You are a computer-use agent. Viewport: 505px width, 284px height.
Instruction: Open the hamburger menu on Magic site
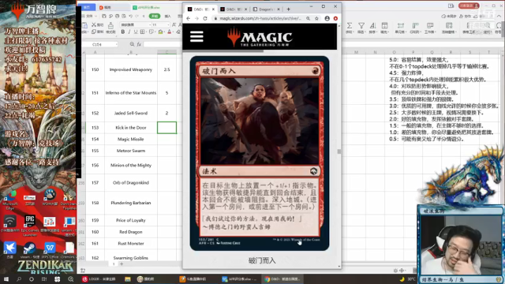pos(196,36)
